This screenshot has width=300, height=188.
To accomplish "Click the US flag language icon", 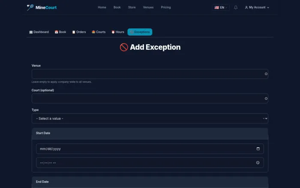I will pyautogui.click(x=216, y=7).
